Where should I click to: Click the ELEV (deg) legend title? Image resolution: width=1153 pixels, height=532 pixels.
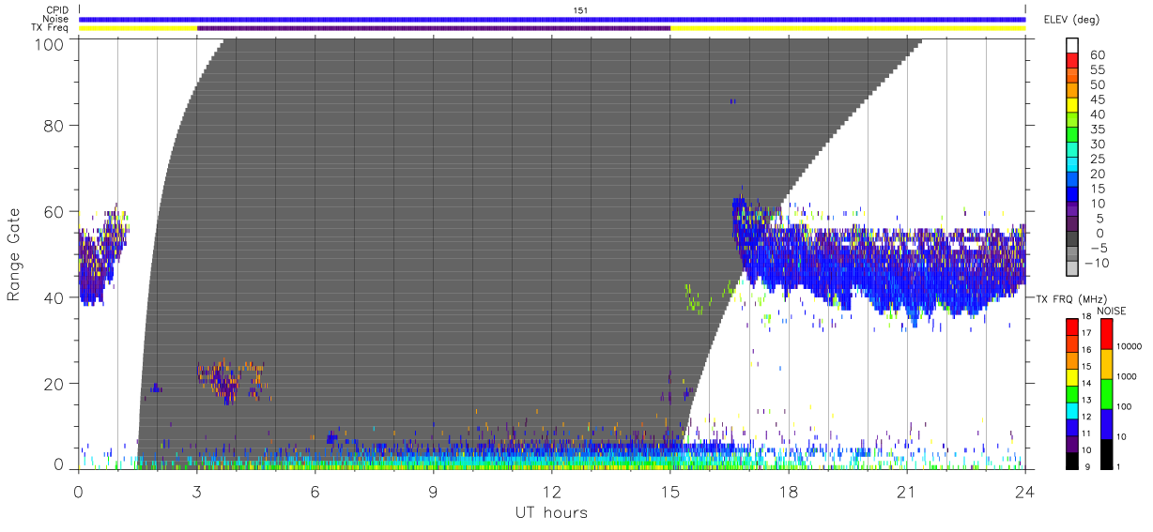coord(1072,19)
